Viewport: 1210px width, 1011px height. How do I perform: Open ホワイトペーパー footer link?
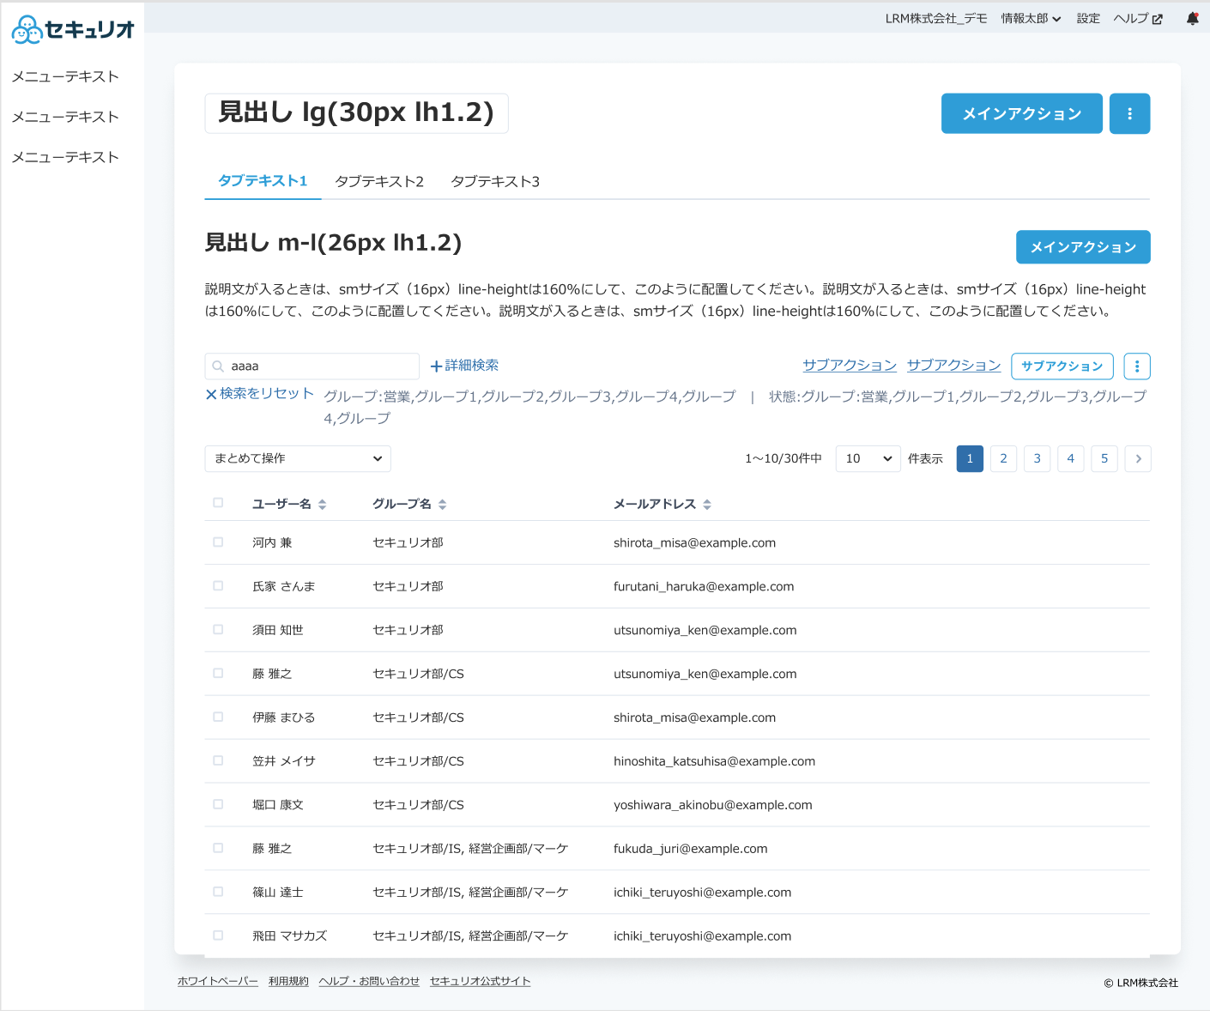218,982
